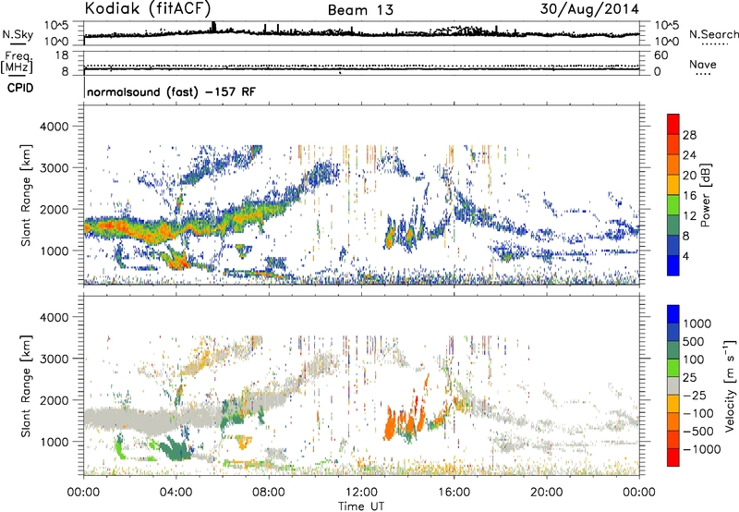
Task: Click '2000' tick on power panel
Action: coord(54,209)
